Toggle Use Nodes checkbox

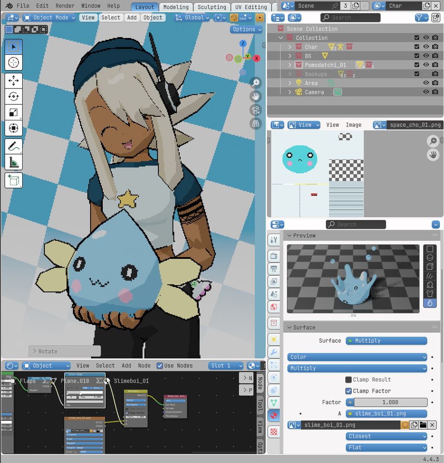point(160,366)
